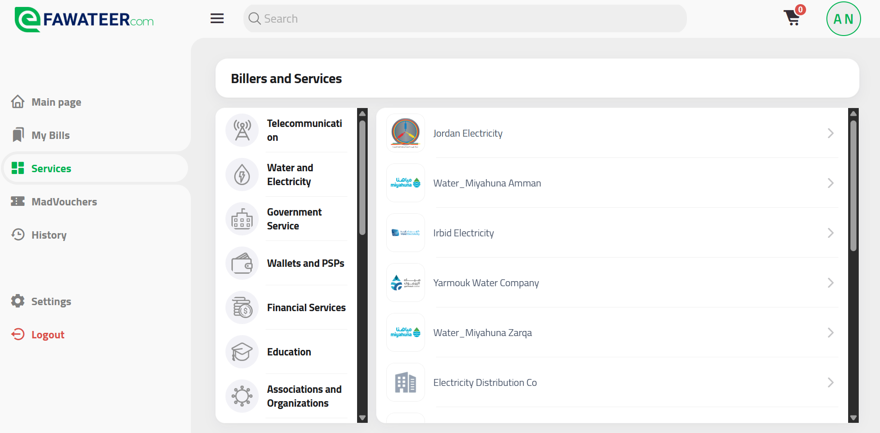Click the Miyahuna Zarqa logo
Screen dimensions: 880x433
[406, 332]
